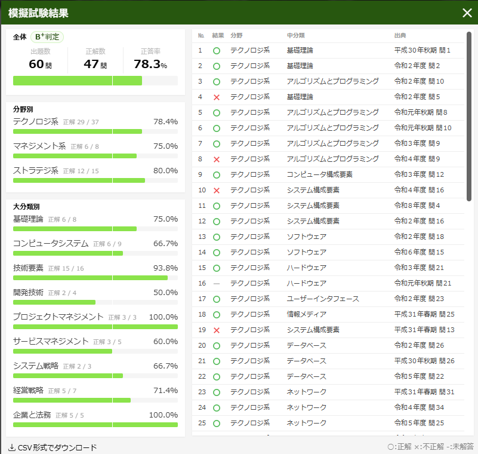Select the red cross on question 8
Image resolution: width=478 pixels, height=454 pixels.
[x=217, y=159]
